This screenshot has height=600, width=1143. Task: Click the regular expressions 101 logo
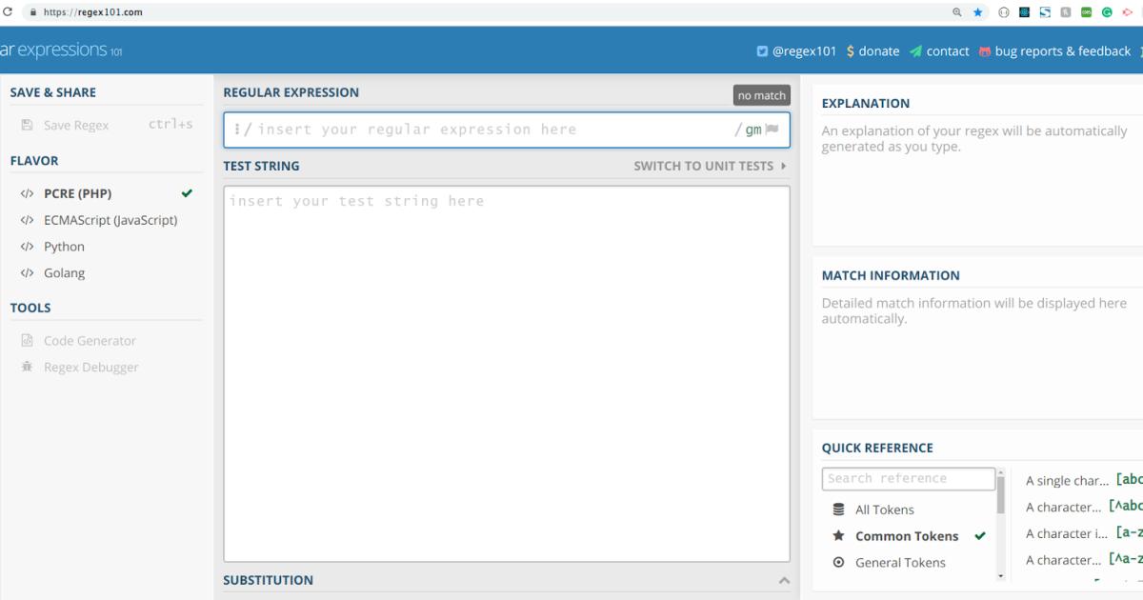[x=61, y=50]
